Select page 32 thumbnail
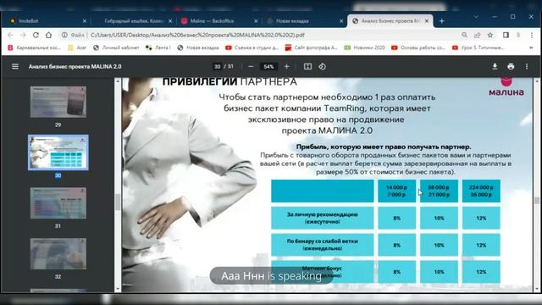 point(58,254)
